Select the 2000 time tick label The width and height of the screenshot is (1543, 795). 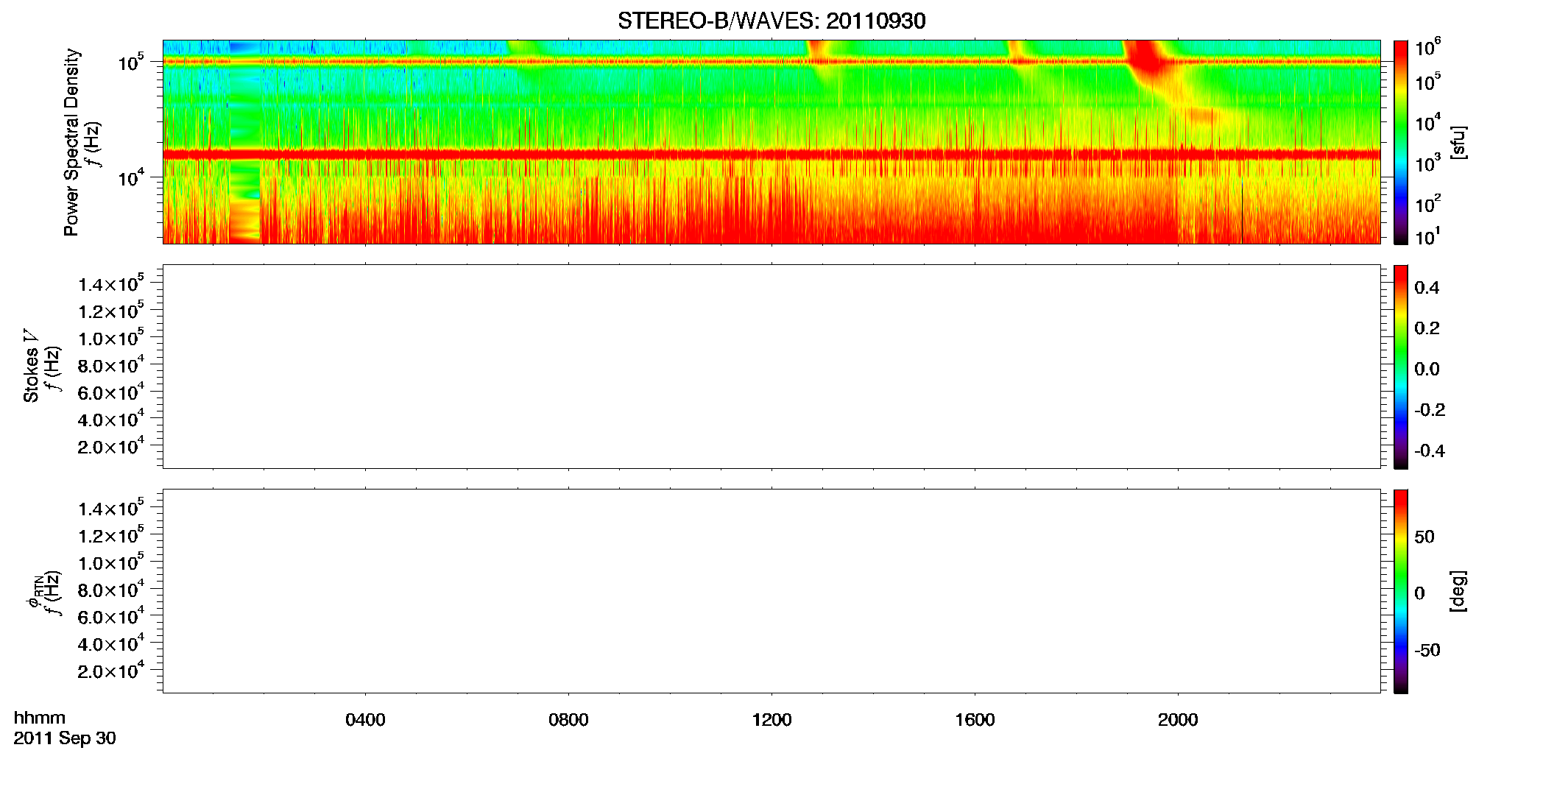(1178, 720)
